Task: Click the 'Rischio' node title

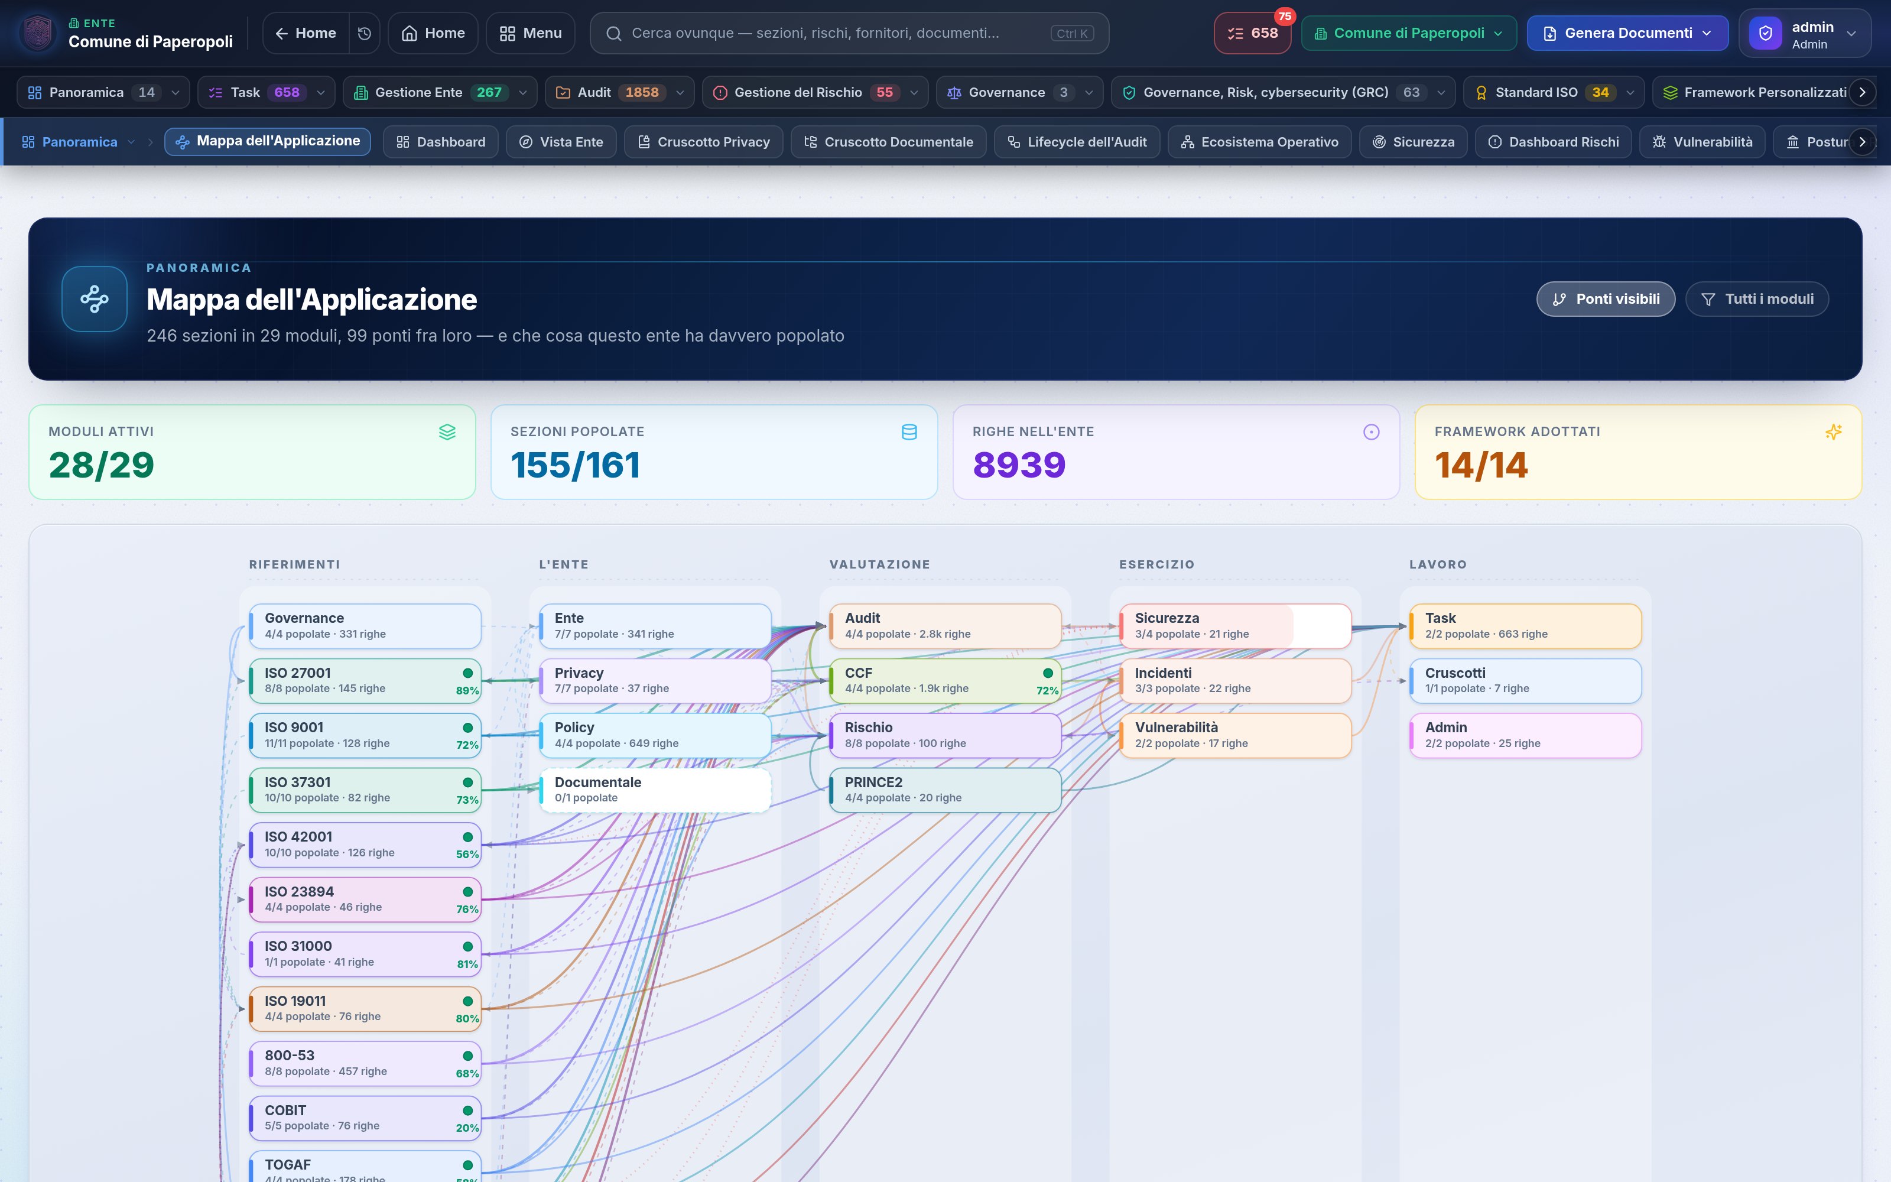Action: [868, 727]
